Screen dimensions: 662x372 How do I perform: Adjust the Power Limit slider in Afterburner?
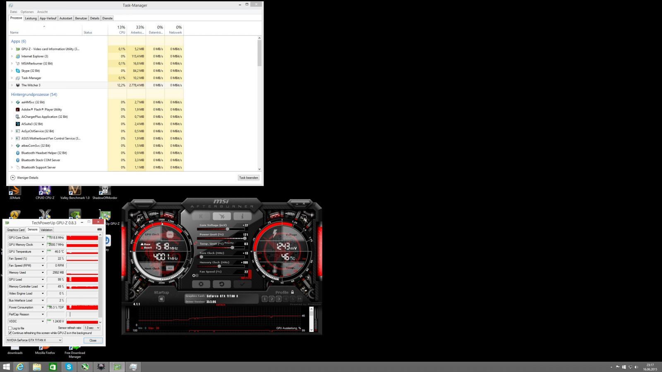[222, 238]
